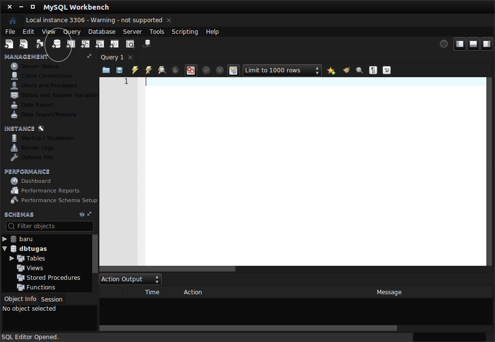
Task: Commit the transaction check icon
Action: pyautogui.click(x=206, y=70)
